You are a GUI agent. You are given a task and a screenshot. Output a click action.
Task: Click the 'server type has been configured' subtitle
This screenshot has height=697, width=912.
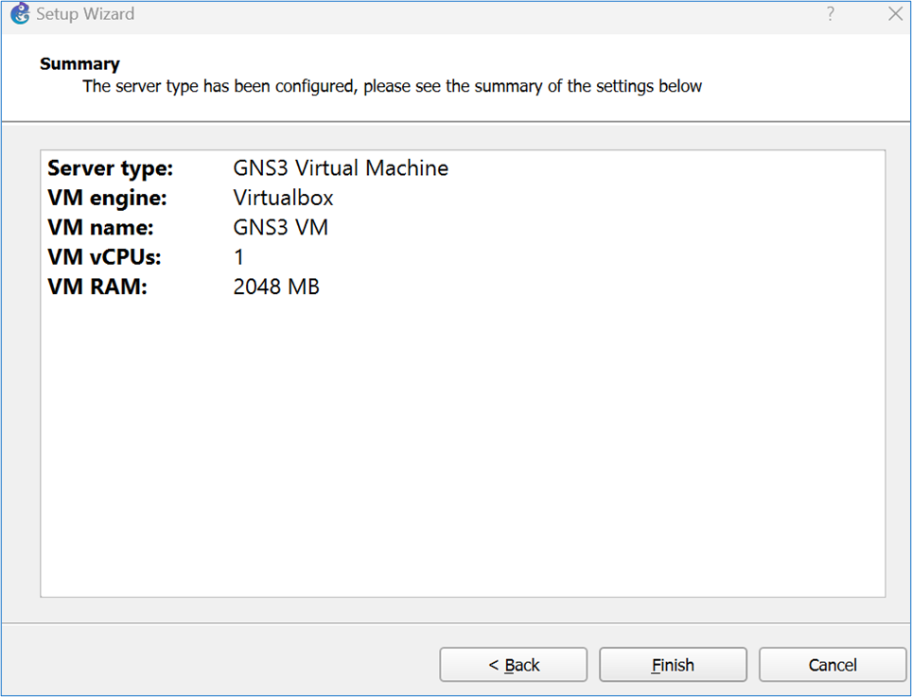(392, 86)
